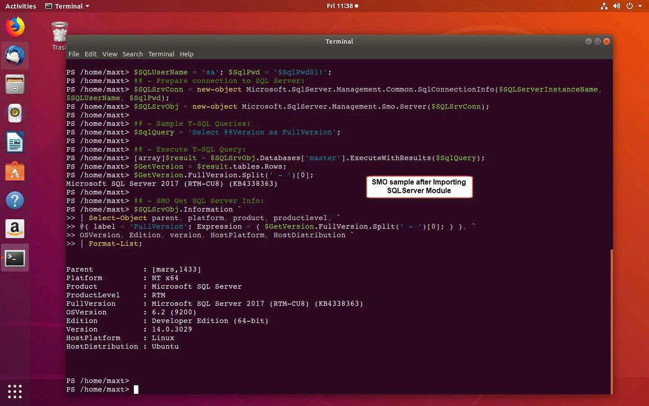Click Platform value 'NT x64'
649x406 pixels.
click(165, 278)
